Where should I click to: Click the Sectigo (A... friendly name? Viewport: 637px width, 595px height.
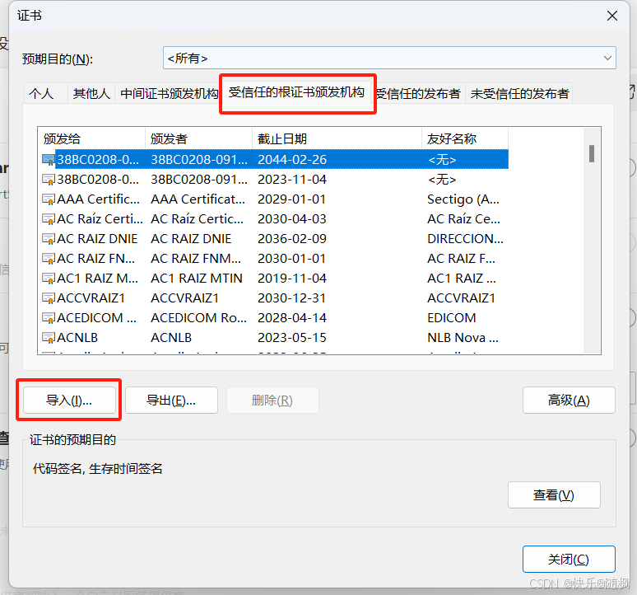click(x=463, y=199)
